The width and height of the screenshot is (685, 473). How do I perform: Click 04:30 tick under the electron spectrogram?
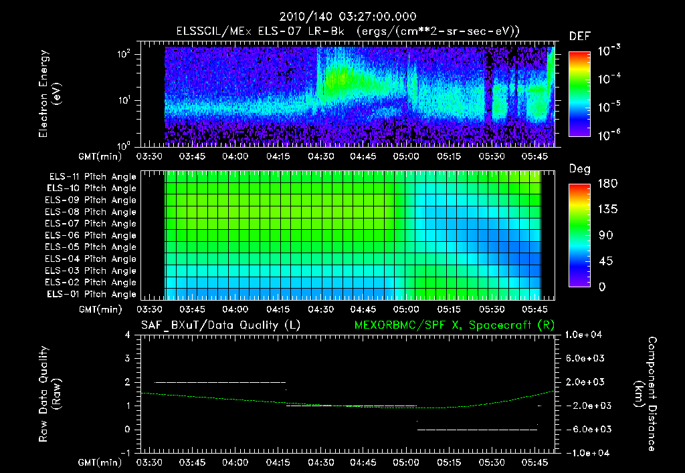point(320,156)
